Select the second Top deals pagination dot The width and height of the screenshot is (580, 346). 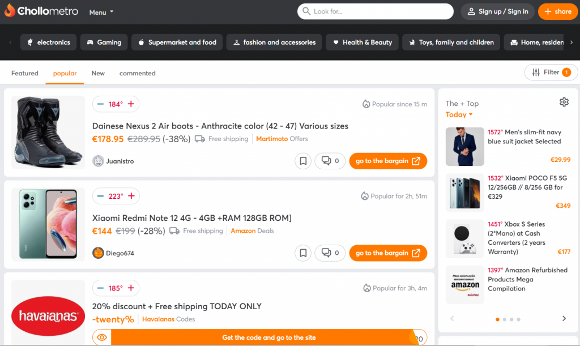click(x=505, y=319)
